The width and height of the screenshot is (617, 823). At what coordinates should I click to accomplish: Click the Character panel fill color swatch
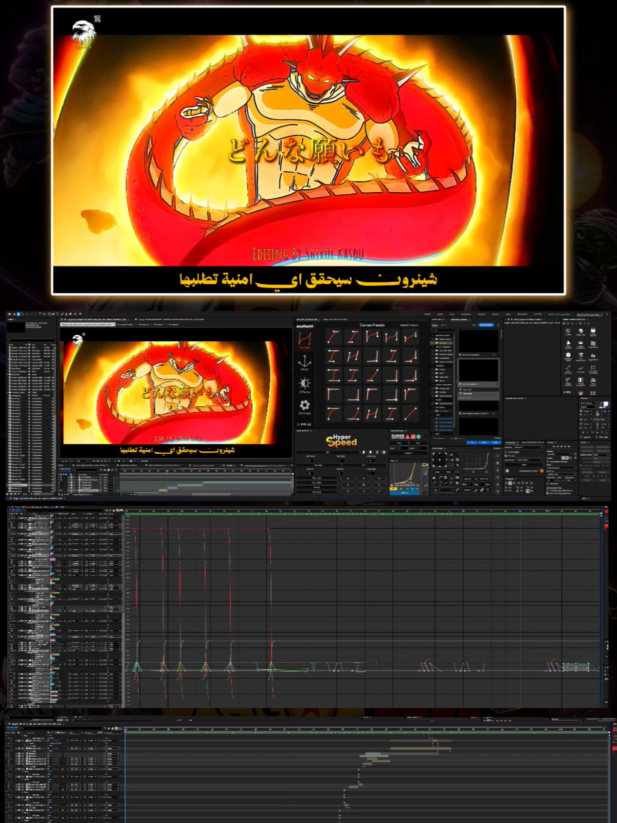[x=606, y=404]
